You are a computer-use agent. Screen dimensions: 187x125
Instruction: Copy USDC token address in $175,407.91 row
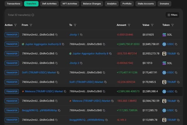click(x=176, y=73)
